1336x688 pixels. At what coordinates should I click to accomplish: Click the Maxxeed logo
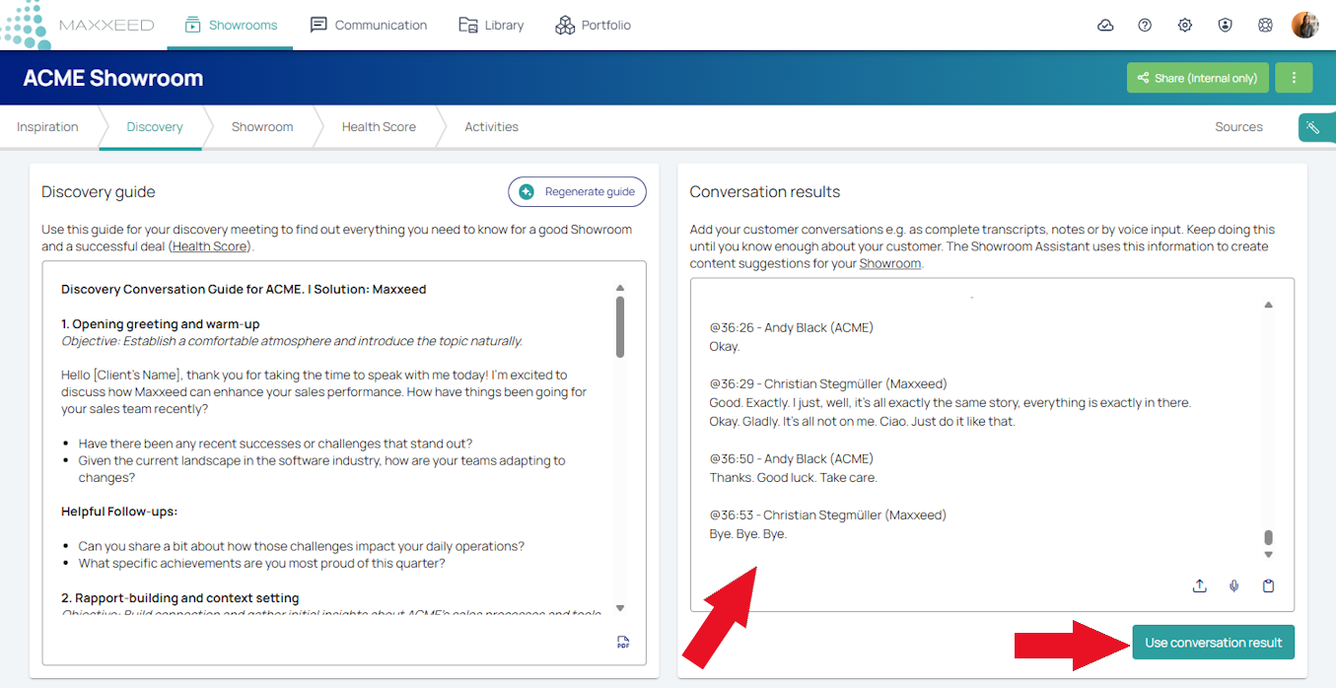[78, 25]
